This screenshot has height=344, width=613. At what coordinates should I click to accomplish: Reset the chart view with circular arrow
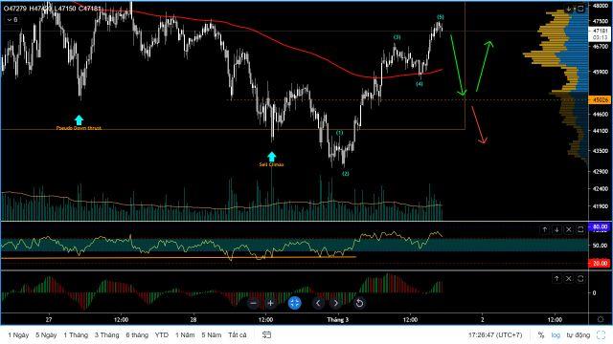point(359,303)
